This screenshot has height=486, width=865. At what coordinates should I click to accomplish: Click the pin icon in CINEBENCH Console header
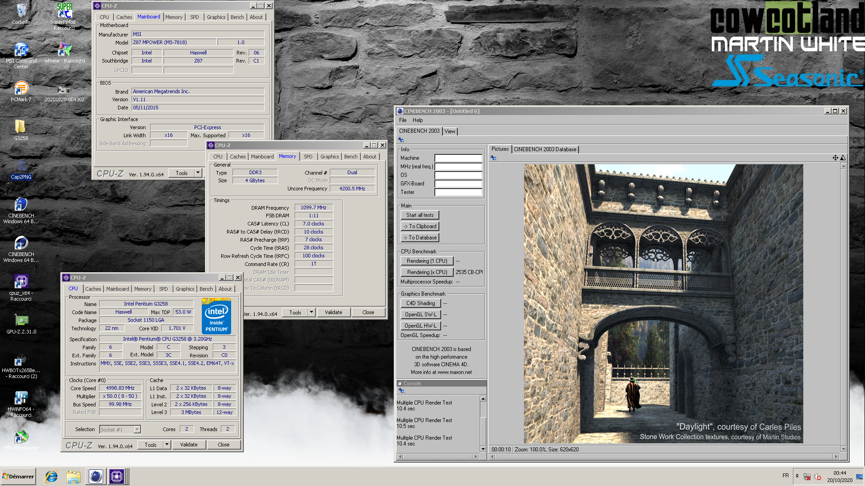point(401,391)
